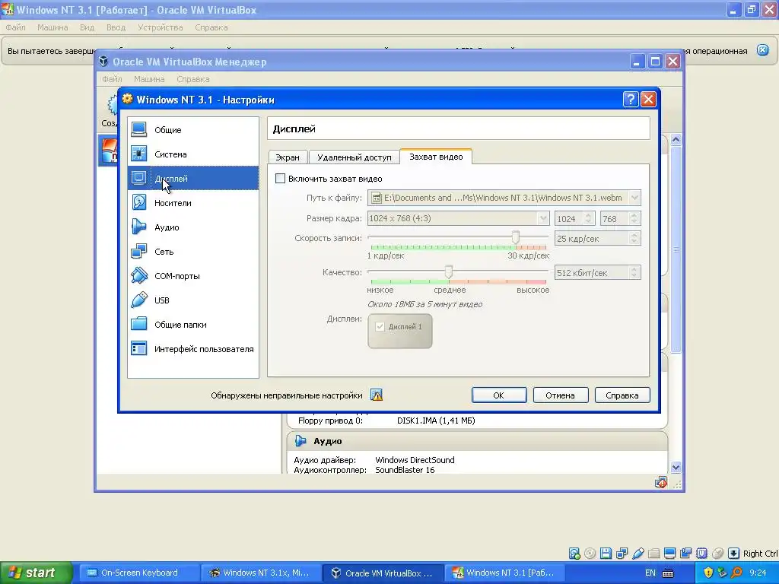Click the display status icon
Viewport: 779px width, 584px height.
tap(669, 554)
